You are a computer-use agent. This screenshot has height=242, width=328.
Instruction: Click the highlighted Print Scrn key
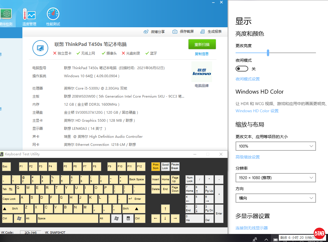click(156, 167)
